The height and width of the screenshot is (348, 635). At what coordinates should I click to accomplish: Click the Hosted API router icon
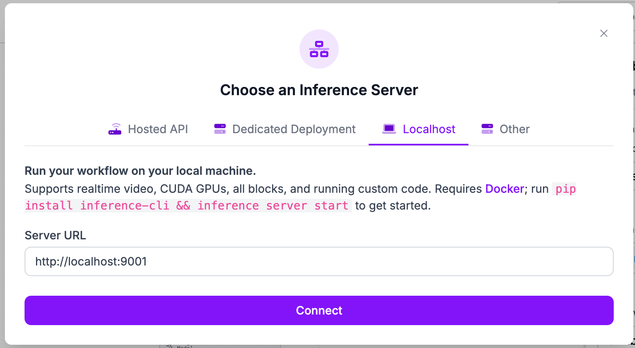click(x=115, y=129)
